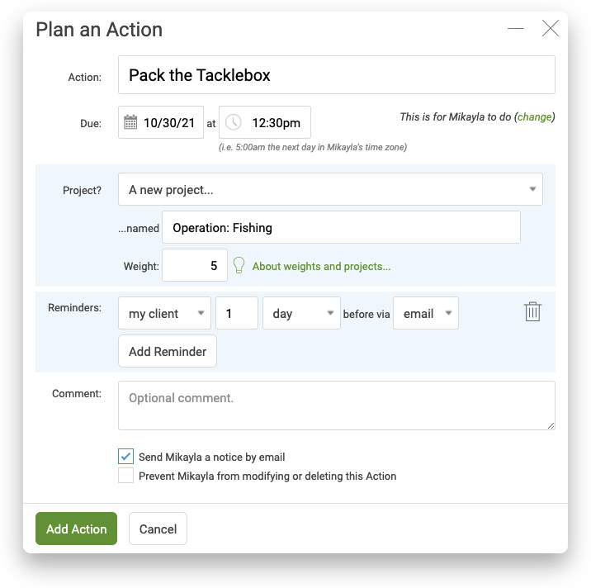Grab the comment box resize handle
The width and height of the screenshot is (591, 588).
(x=551, y=425)
